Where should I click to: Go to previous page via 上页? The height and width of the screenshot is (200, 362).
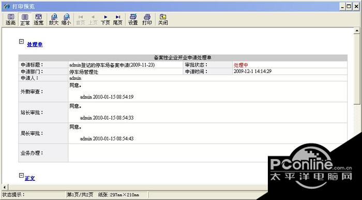tap(93, 19)
